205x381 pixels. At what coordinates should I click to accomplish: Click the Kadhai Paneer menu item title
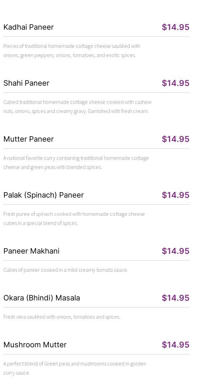coord(28,27)
